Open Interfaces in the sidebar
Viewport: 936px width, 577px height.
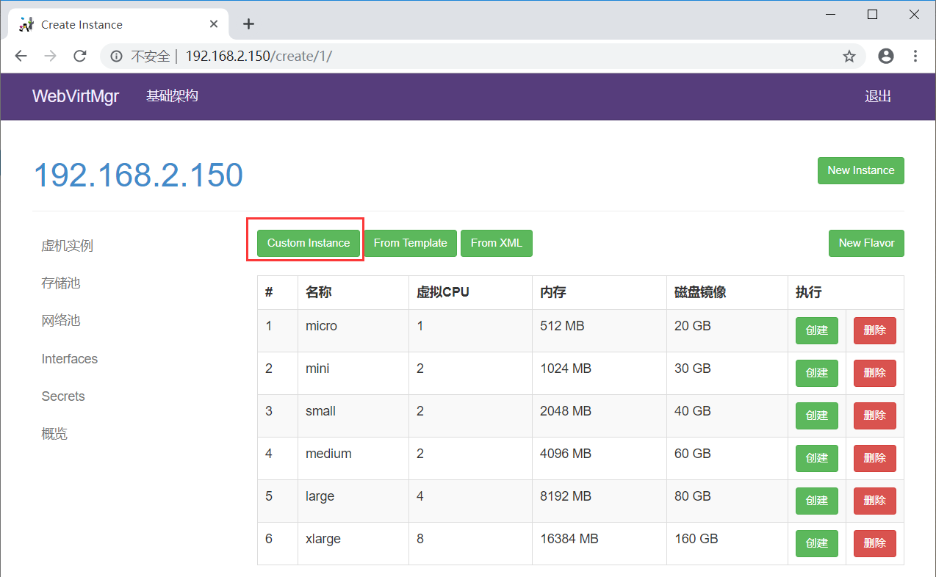tap(69, 359)
